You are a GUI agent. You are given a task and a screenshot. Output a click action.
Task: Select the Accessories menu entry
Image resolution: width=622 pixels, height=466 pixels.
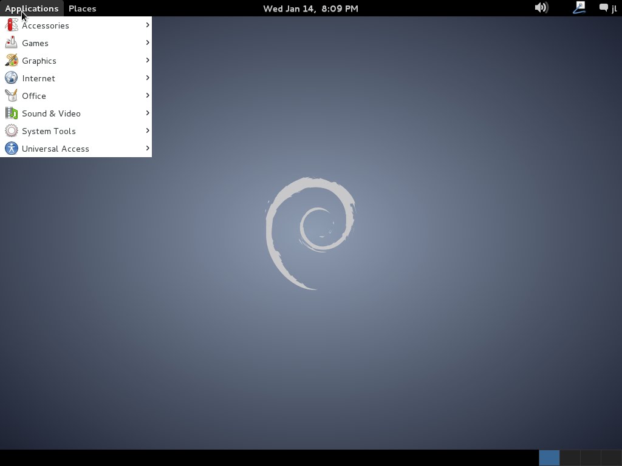click(45, 25)
